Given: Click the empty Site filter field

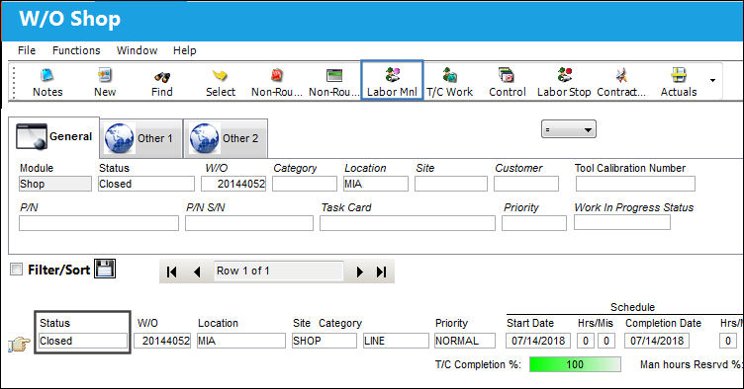Looking at the screenshot, I should click(x=451, y=184).
